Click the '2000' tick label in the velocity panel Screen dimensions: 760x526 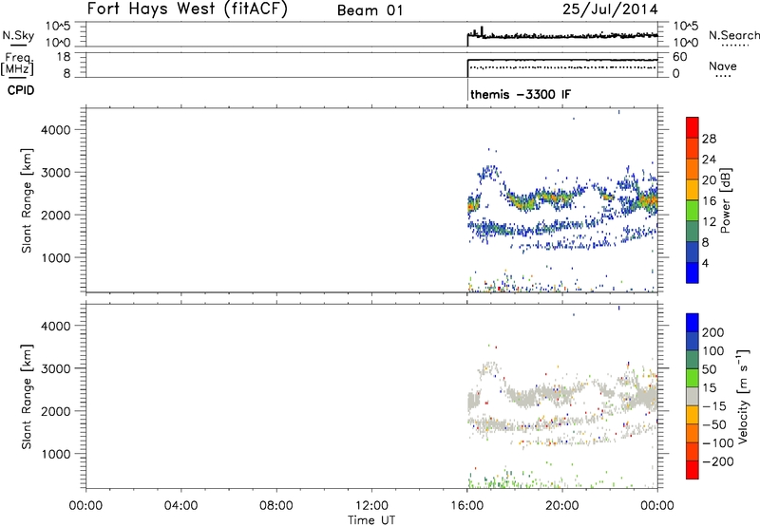56,411
